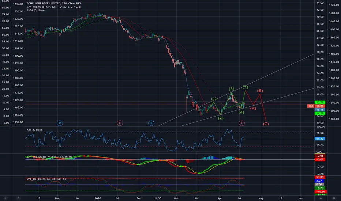The image size is (341, 201).
Task: Click the green 14.79 price tag
Action: pos(320,113)
